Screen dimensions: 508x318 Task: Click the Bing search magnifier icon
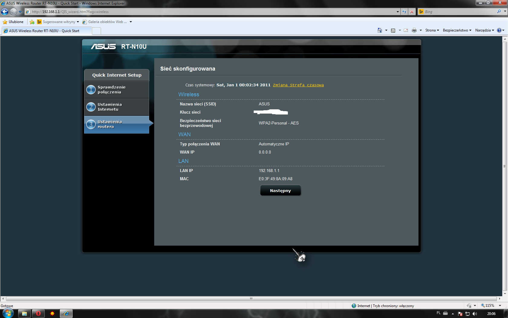pyautogui.click(x=499, y=12)
